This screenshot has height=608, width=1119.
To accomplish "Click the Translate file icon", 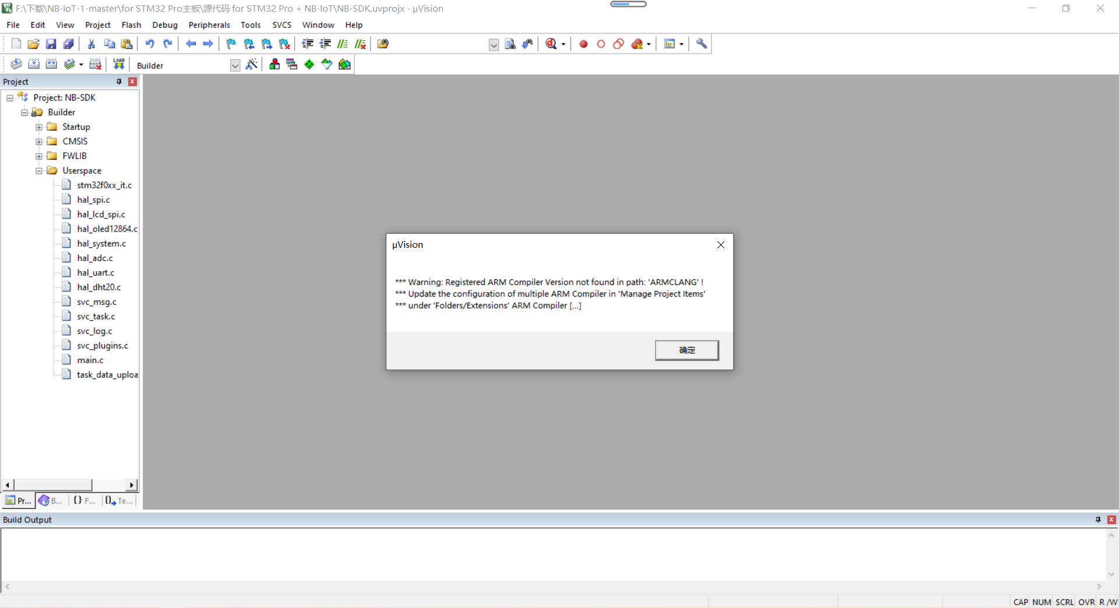I will coord(16,64).
